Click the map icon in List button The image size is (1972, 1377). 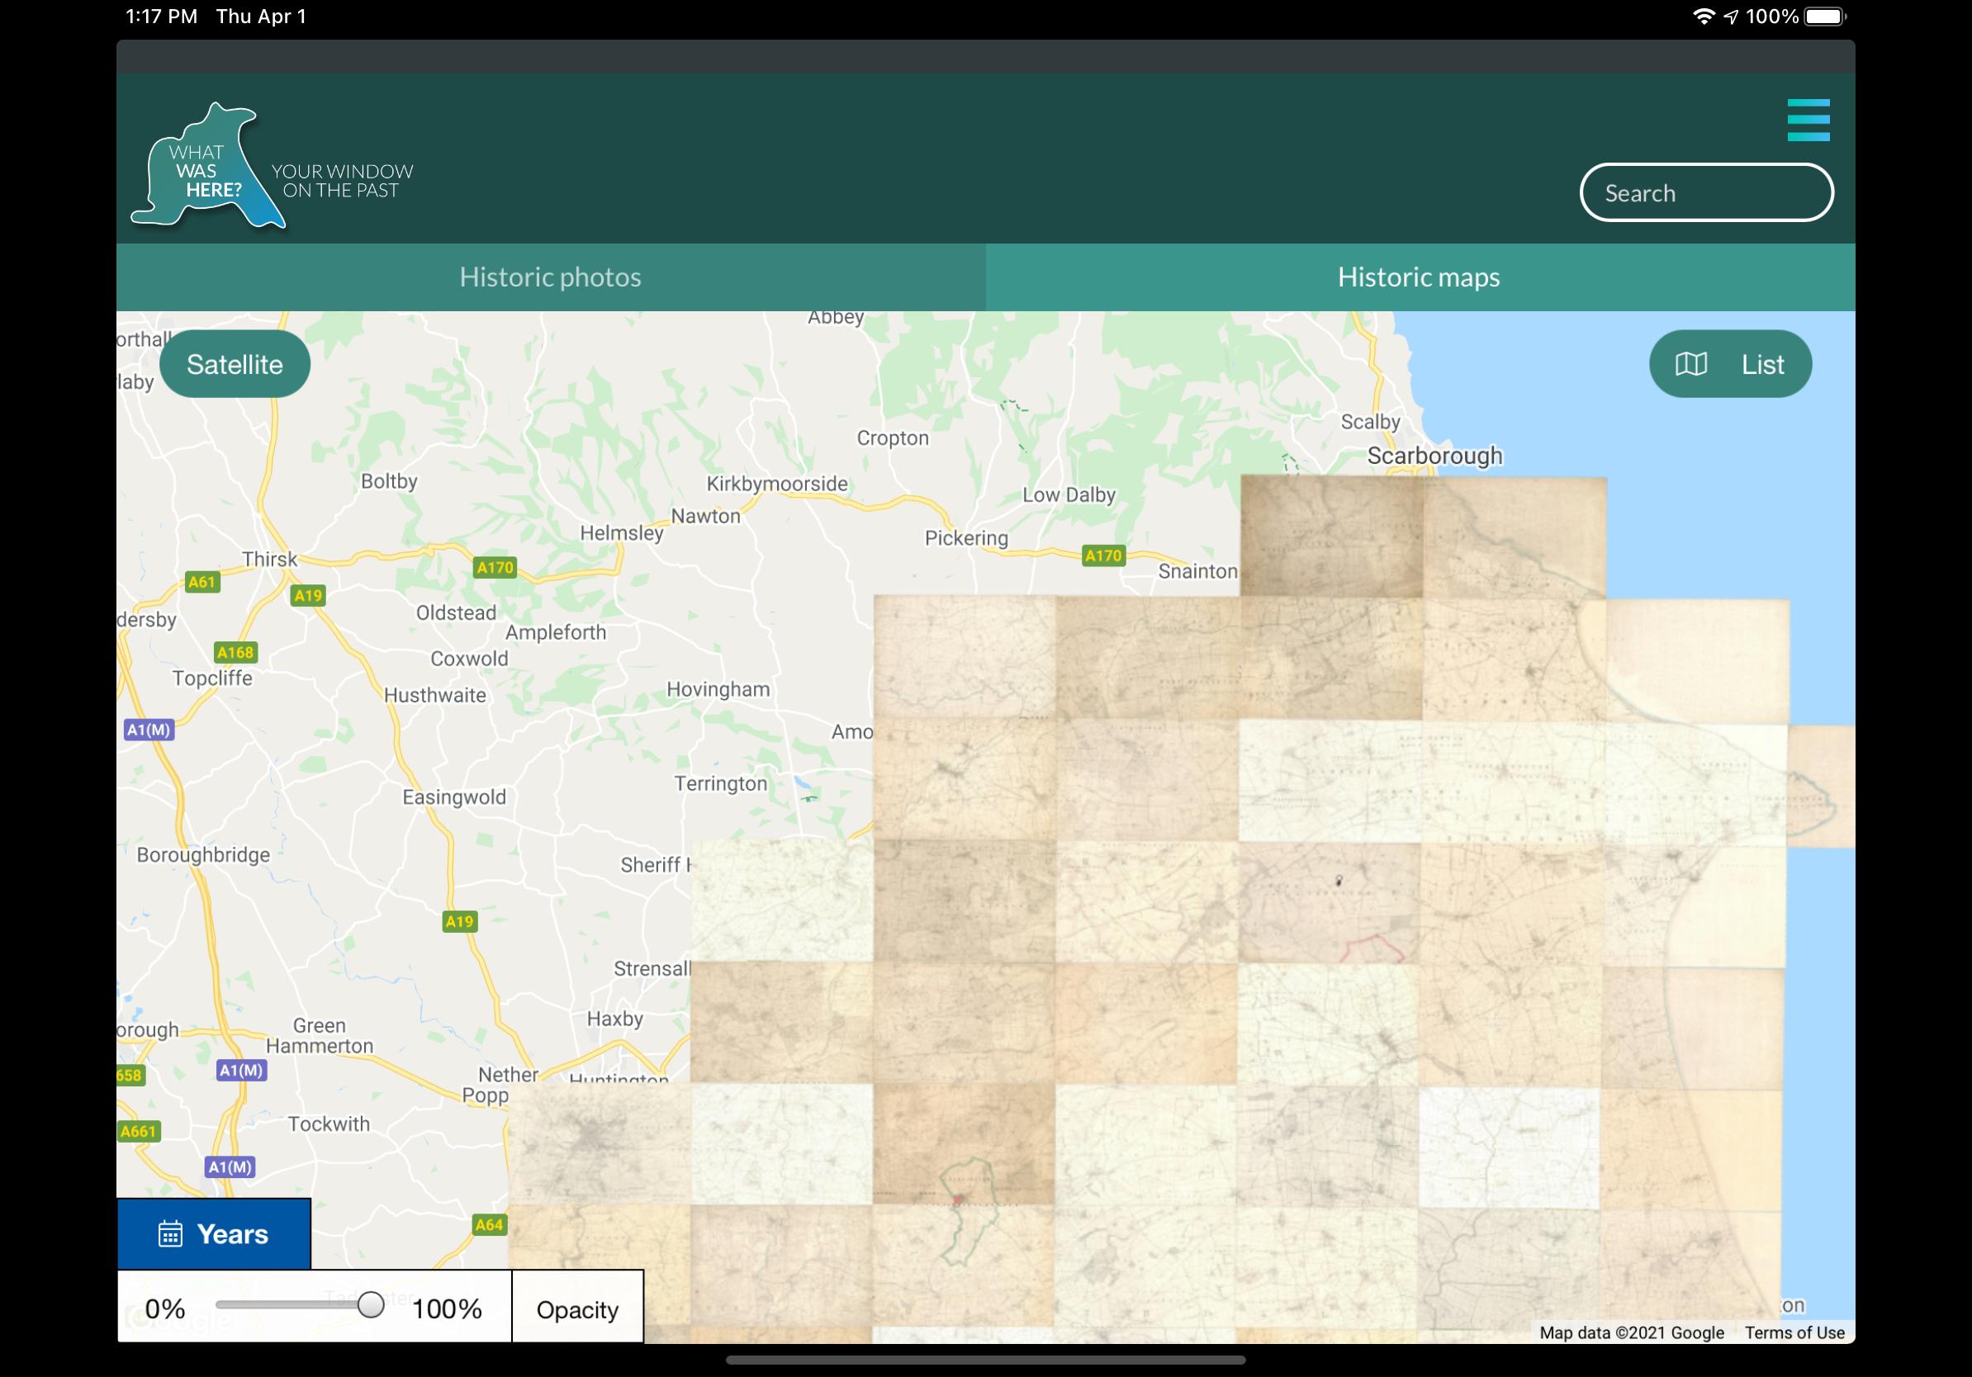click(1690, 364)
